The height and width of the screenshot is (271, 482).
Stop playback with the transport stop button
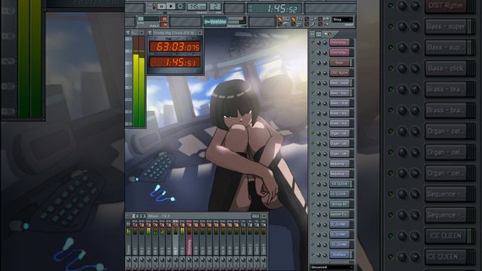(x=171, y=6)
